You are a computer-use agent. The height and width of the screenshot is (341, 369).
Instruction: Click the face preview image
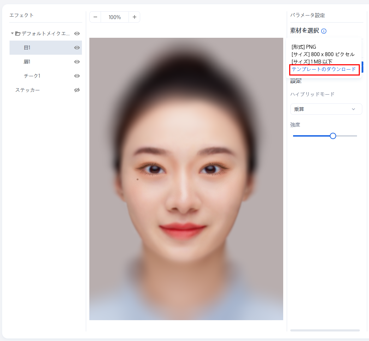pos(186,179)
